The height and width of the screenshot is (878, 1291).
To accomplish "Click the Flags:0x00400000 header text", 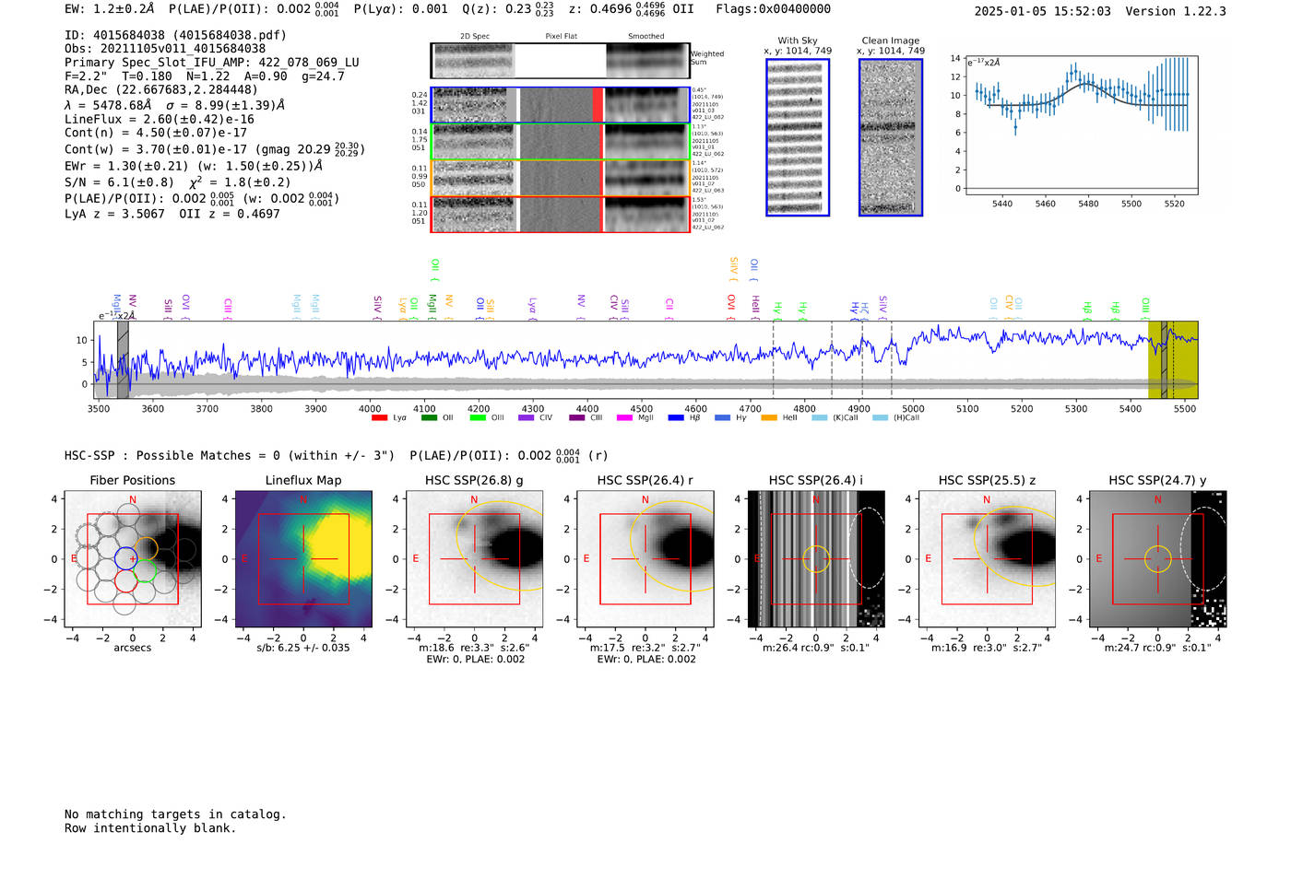I will coord(774,9).
